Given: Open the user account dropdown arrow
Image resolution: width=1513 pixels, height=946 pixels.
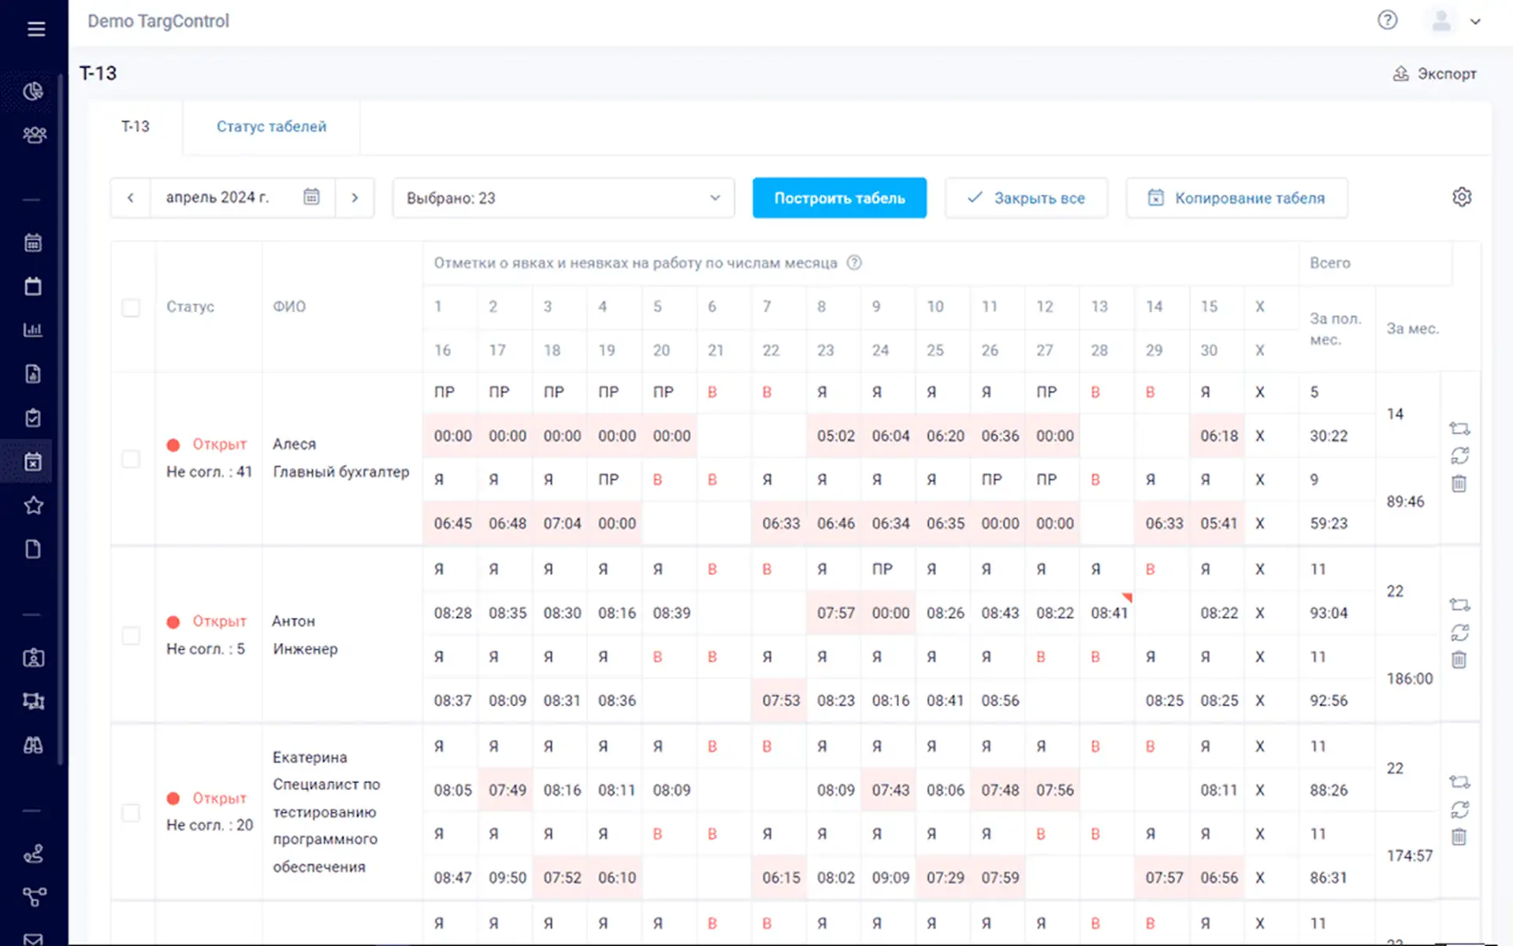Looking at the screenshot, I should point(1475,22).
